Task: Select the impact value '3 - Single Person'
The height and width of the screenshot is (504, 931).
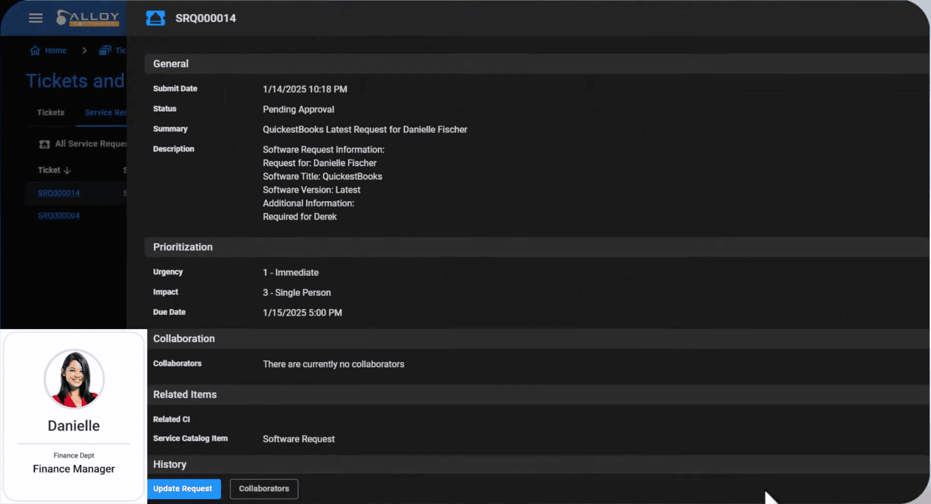Action: [297, 293]
